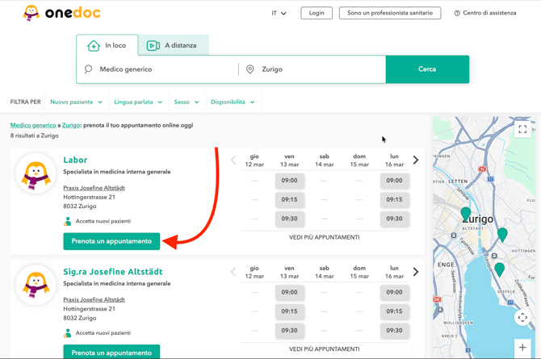Screen dimensions: 541x359
Task: Expand the Lingua parlata filter
Action: coord(138,102)
